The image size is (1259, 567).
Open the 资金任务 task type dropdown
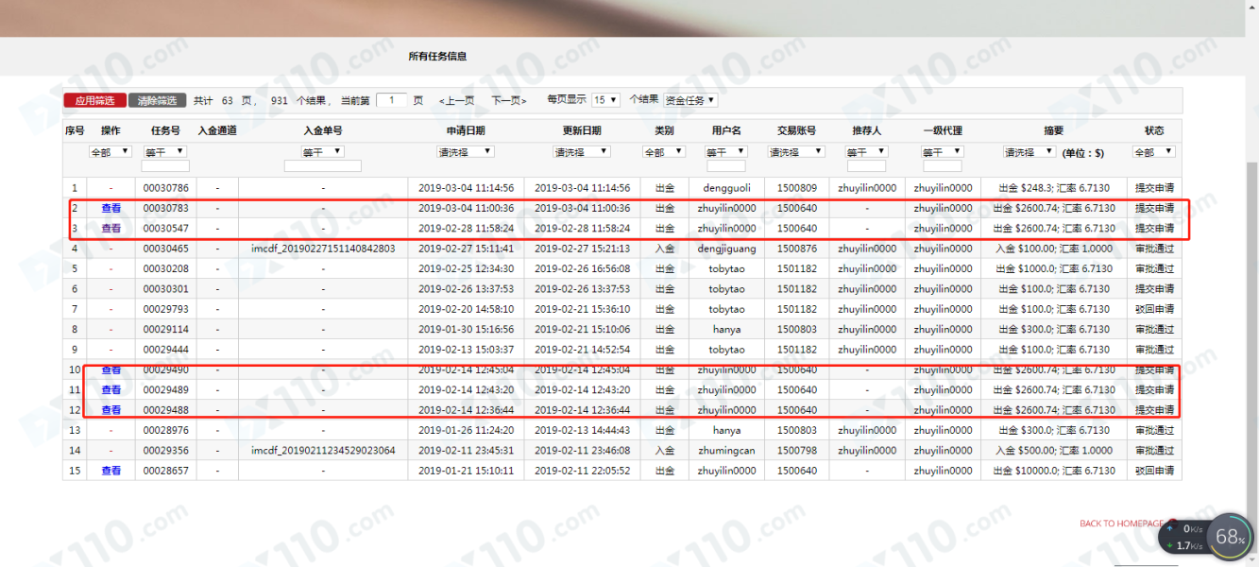[x=689, y=100]
